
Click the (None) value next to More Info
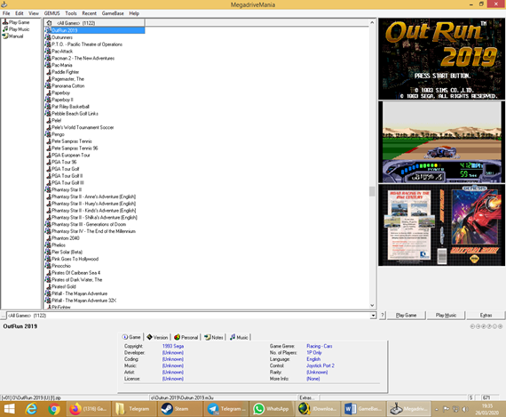tap(313, 379)
